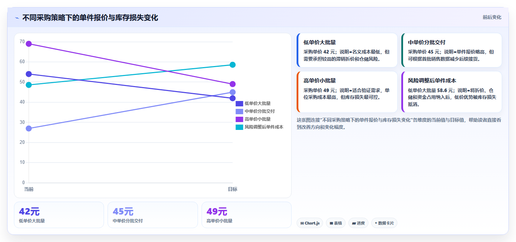Screen dimensions: 516x242
Task: Click legend text 高单价小批量
Action: 258,119
